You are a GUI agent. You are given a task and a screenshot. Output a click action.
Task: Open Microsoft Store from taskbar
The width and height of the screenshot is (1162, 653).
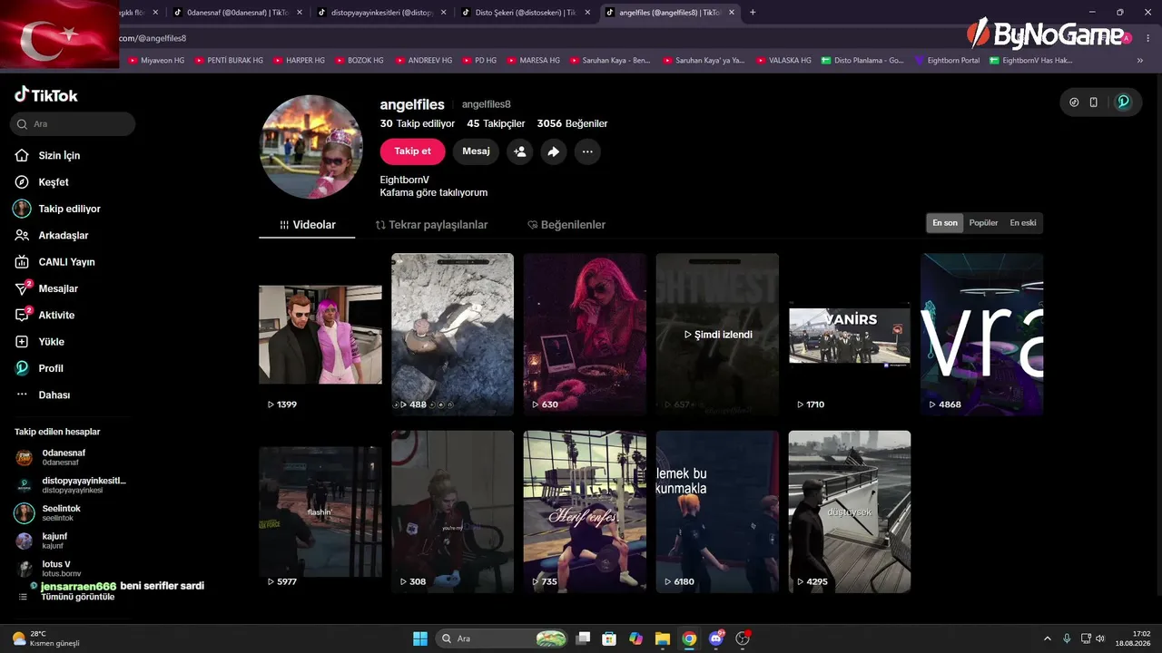click(609, 638)
